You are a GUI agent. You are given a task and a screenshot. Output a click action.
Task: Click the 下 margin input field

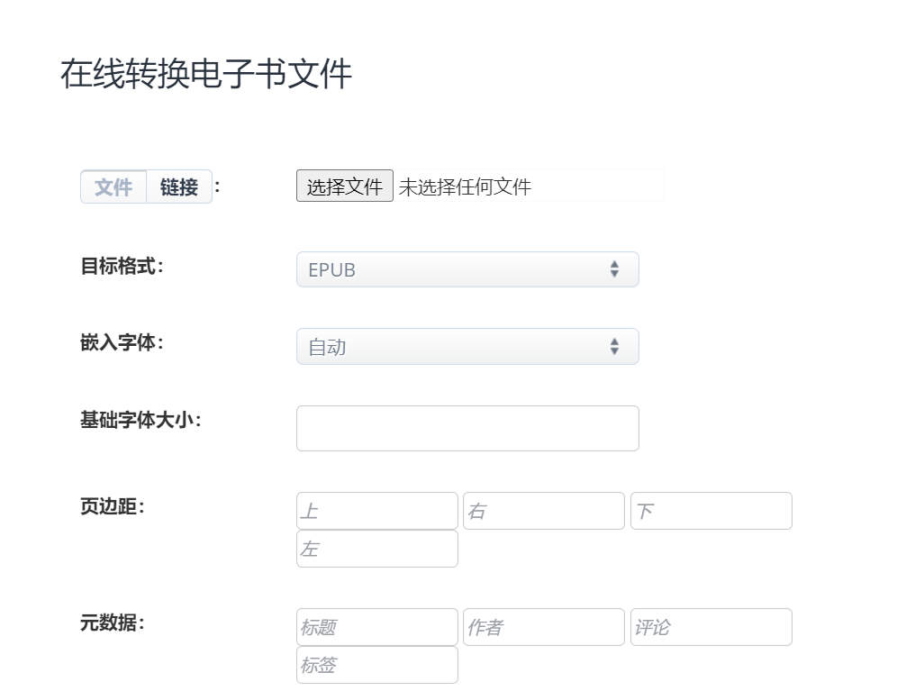click(711, 511)
